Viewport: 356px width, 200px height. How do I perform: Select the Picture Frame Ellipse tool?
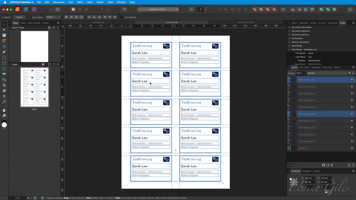pyautogui.click(x=4, y=69)
